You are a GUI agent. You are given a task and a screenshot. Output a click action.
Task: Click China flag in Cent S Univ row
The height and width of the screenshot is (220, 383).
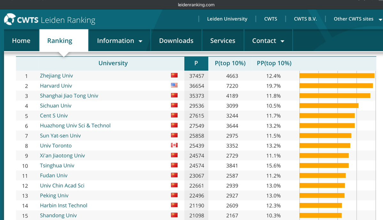[174, 115]
